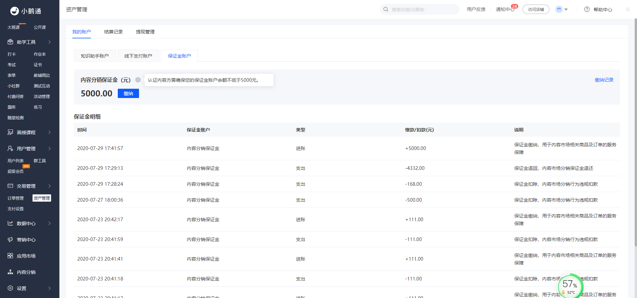
Task: Open 小社群 in sidebar
Action: click(14, 86)
